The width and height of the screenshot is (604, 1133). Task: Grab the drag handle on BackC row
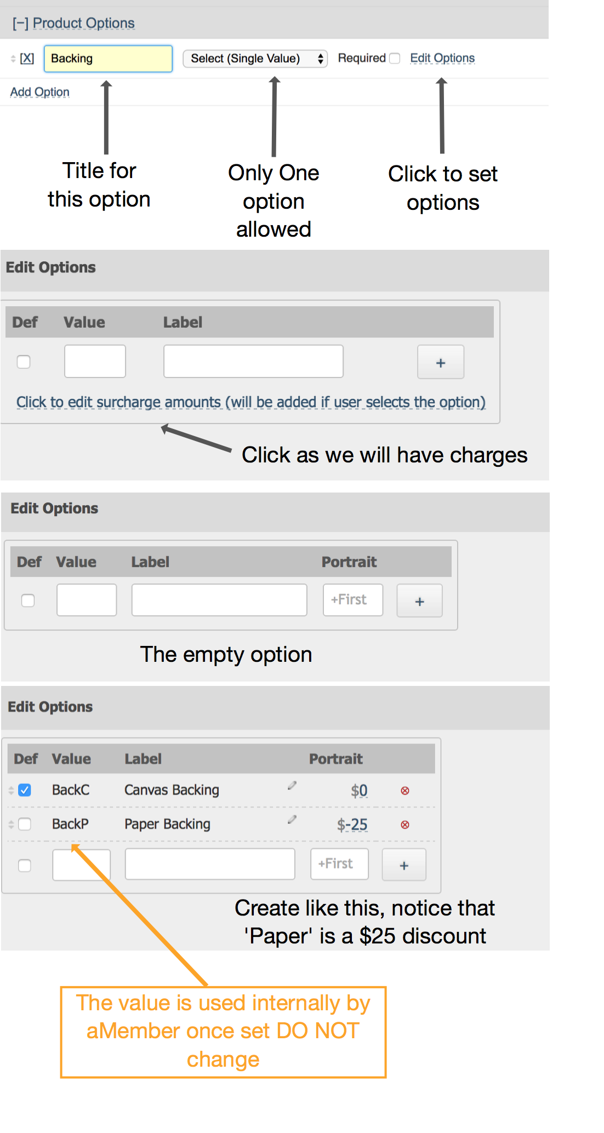(11, 790)
